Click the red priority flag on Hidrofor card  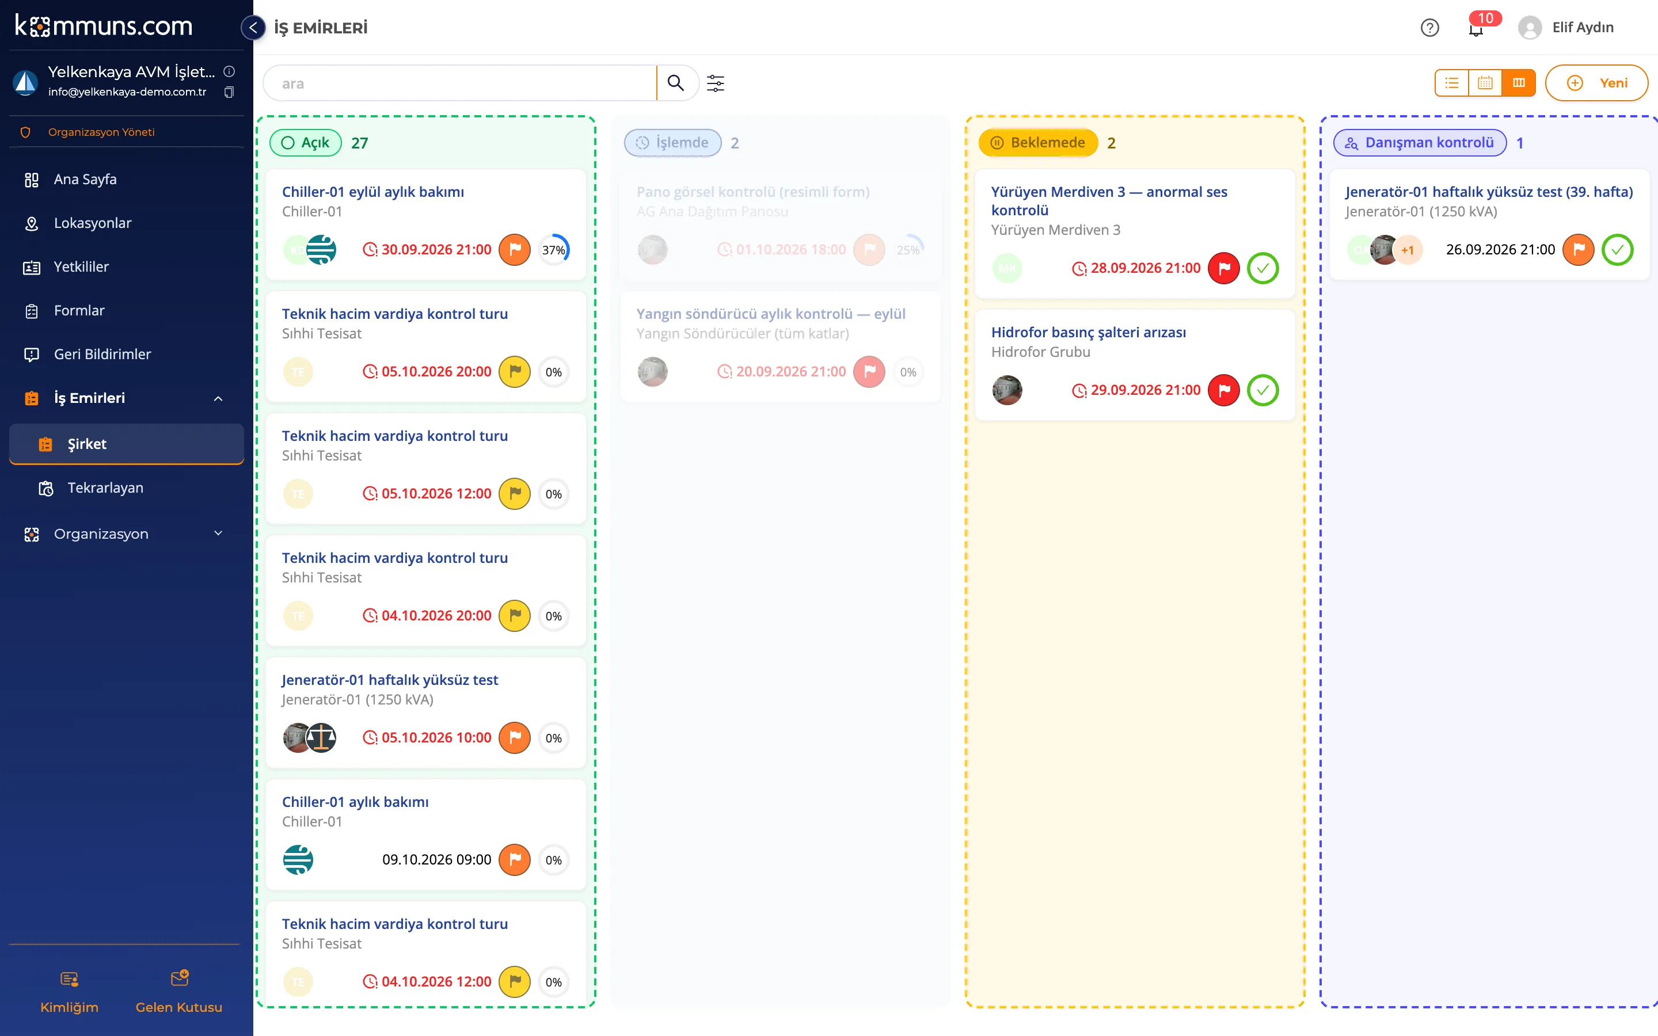pyautogui.click(x=1223, y=390)
